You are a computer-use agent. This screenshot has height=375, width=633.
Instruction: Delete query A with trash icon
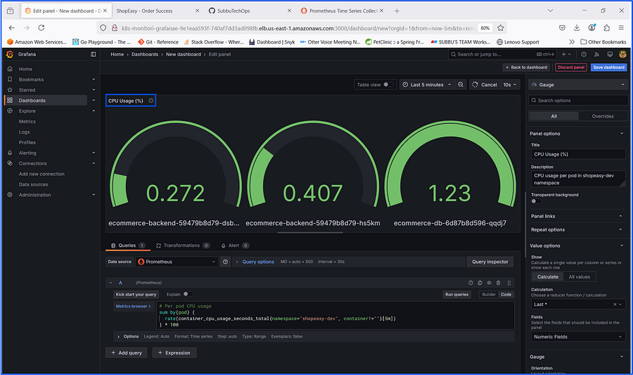click(498, 283)
